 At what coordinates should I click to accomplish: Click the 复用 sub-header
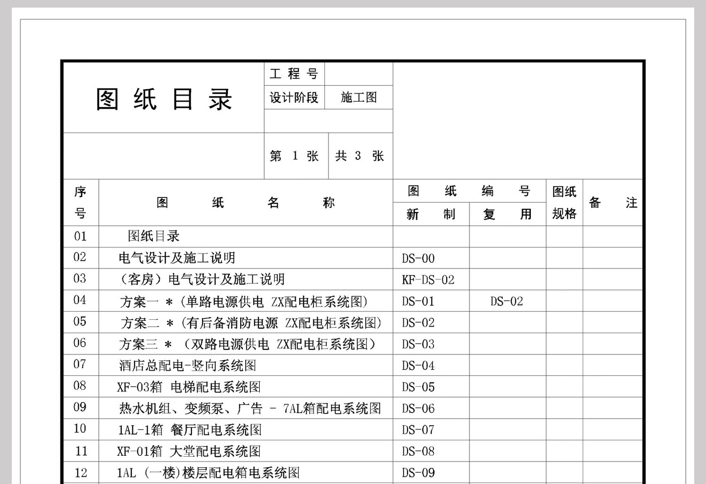coord(507,214)
